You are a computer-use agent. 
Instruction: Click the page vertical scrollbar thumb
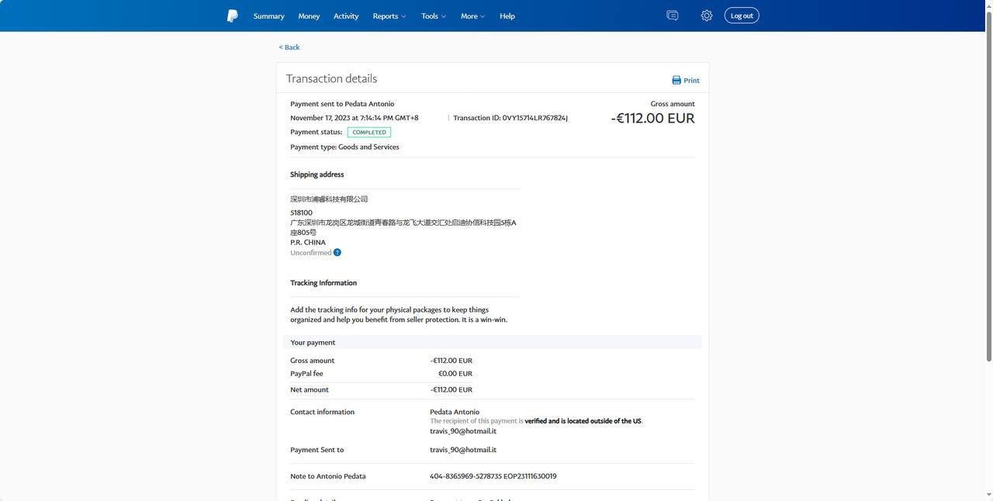pos(988,186)
